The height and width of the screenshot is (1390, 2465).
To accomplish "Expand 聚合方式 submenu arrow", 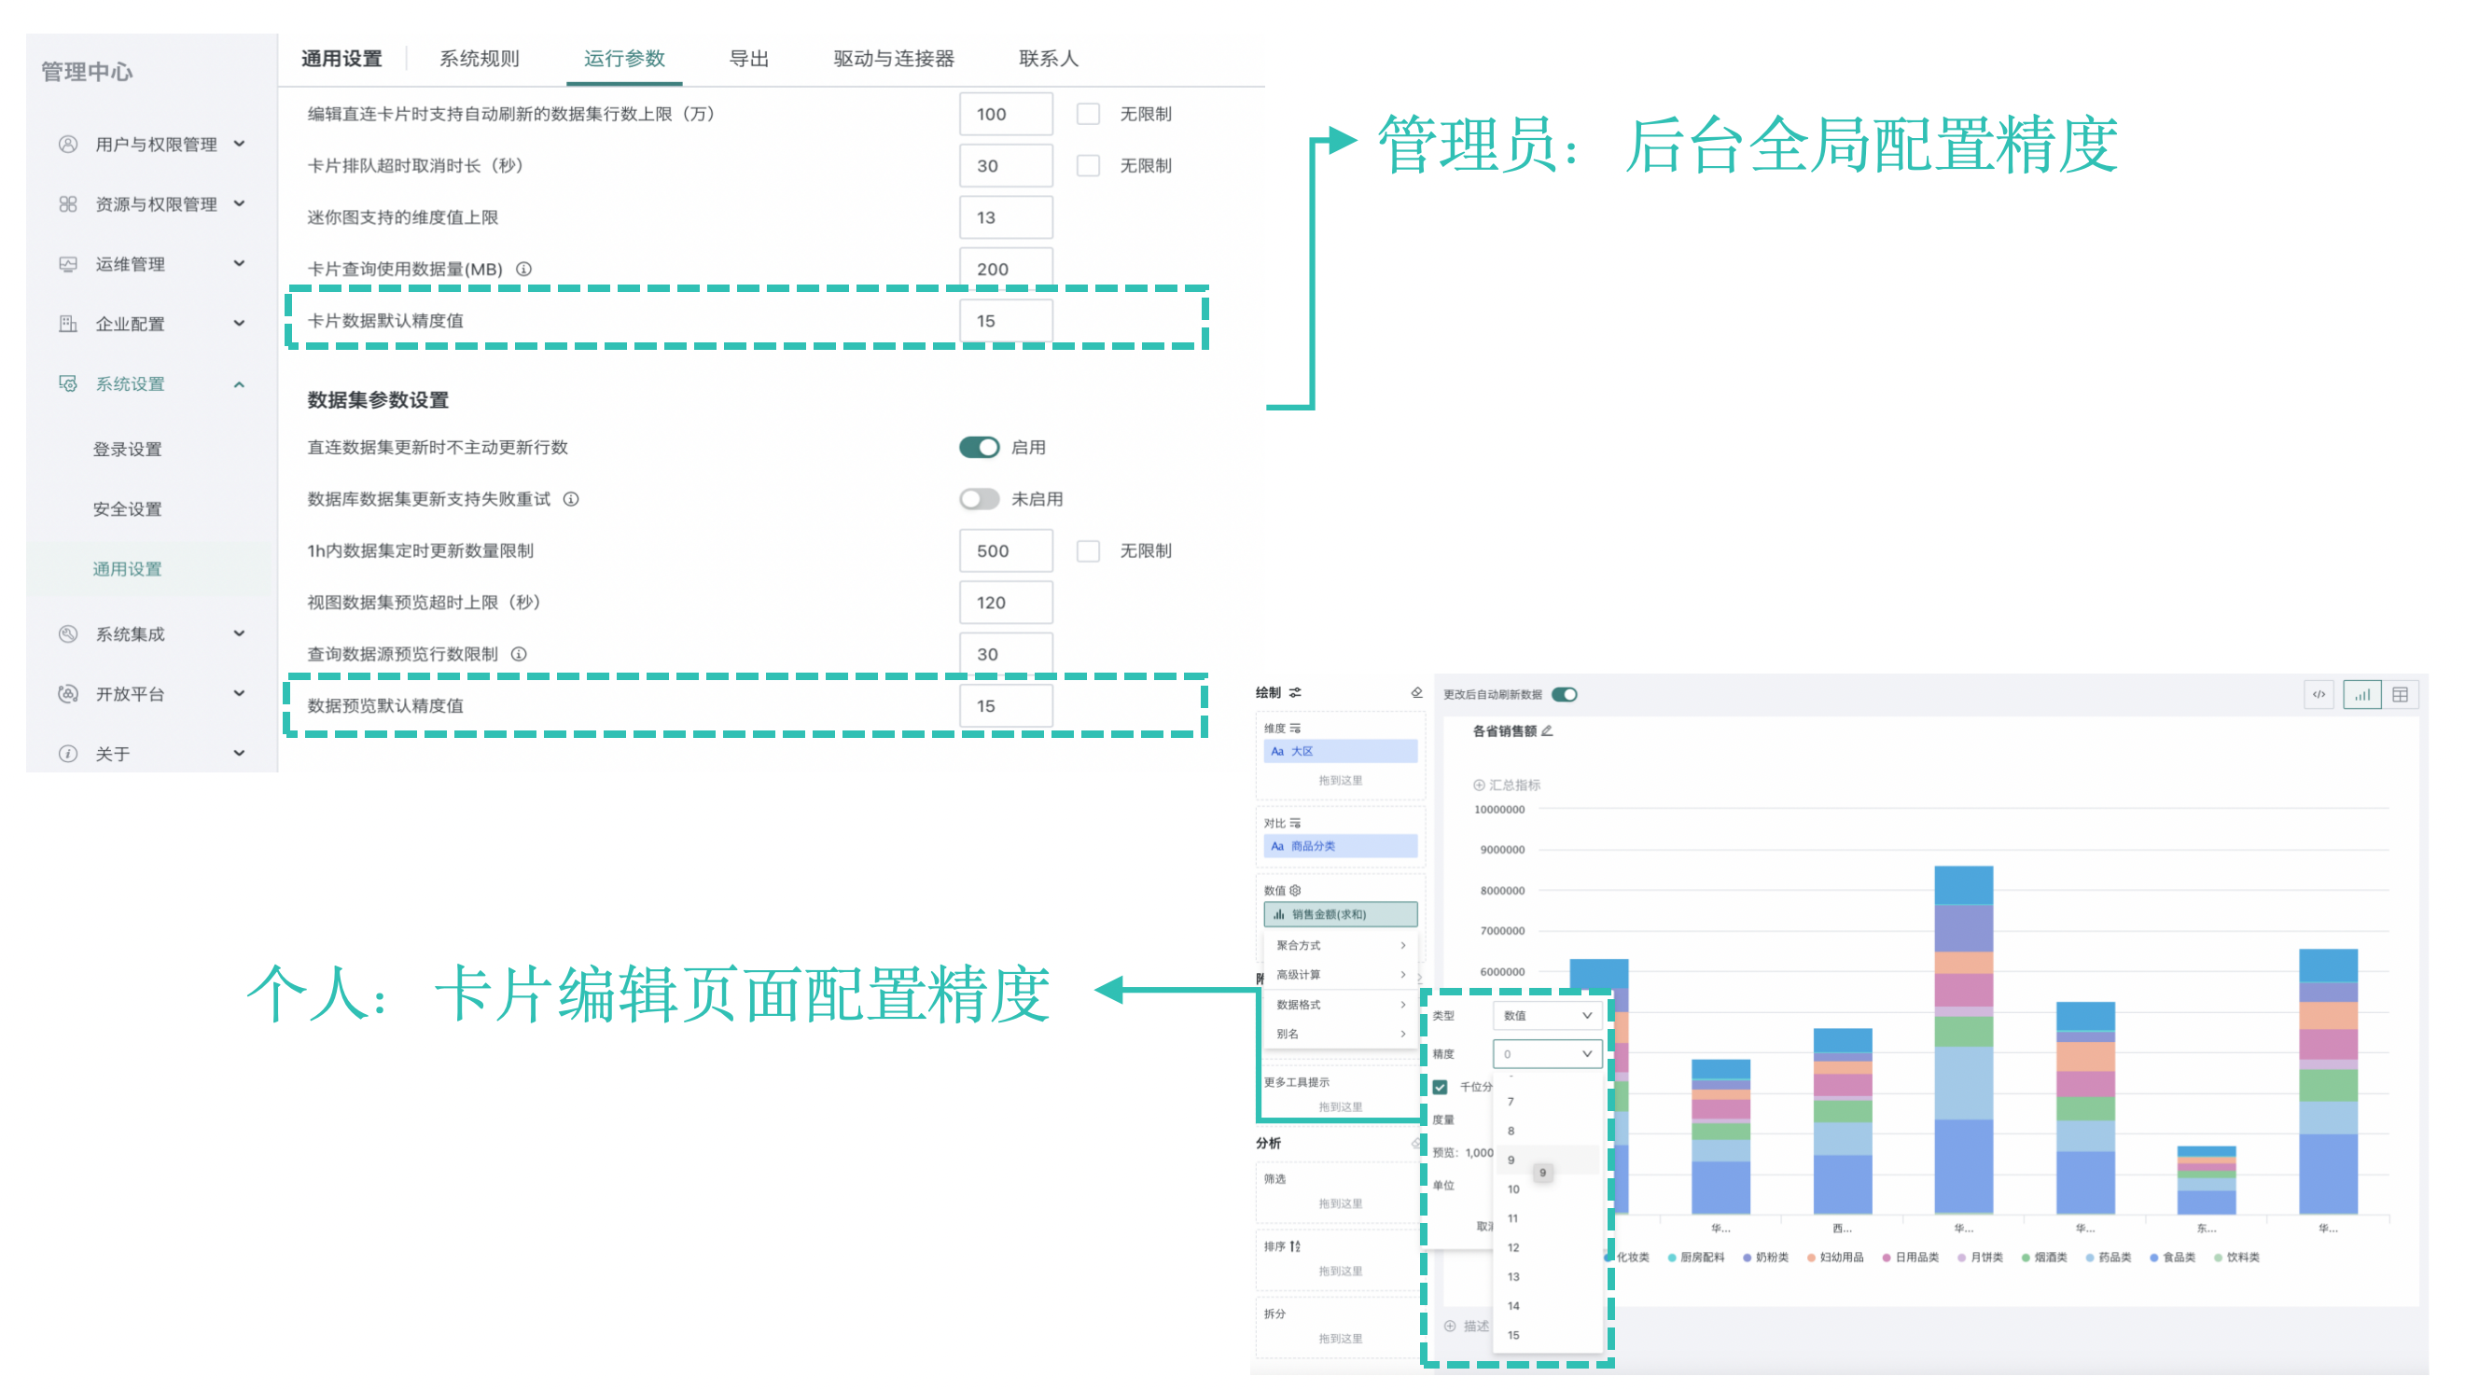I will click(x=1403, y=945).
